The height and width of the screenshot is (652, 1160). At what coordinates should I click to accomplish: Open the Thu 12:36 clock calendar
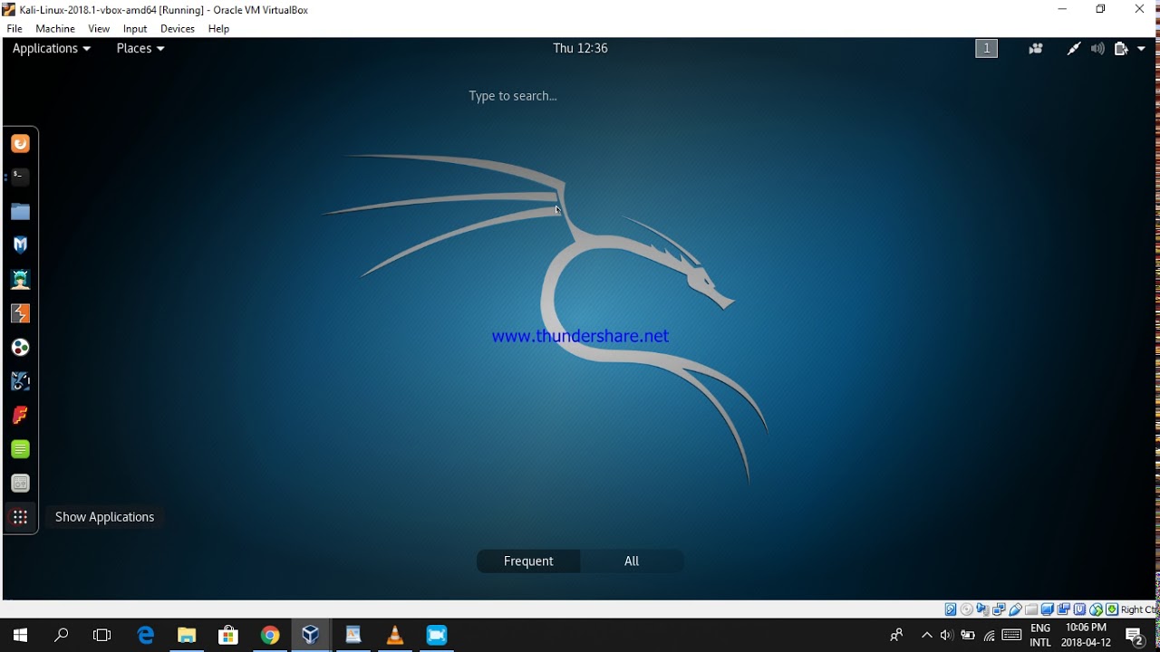[x=580, y=48]
